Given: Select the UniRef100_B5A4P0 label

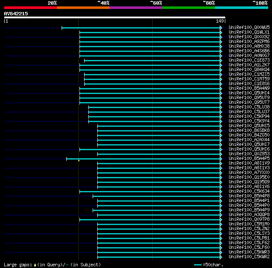Looking at the screenshot, I should point(249,205).
